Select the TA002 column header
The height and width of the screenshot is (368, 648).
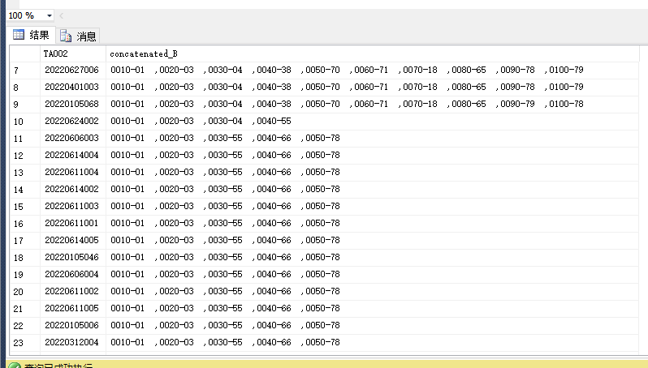pos(72,53)
